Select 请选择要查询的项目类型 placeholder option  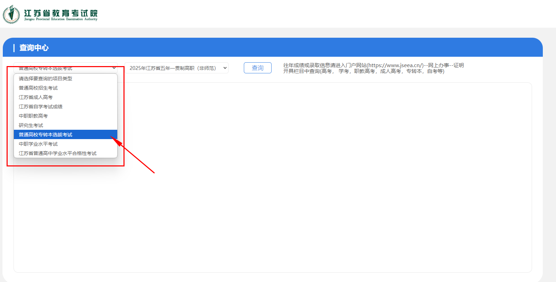coord(45,79)
